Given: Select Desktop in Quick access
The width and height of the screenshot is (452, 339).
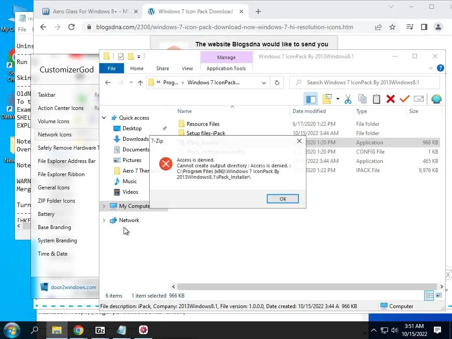Looking at the screenshot, I should [132, 128].
